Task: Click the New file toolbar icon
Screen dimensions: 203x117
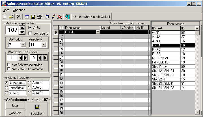Action: 5,17
